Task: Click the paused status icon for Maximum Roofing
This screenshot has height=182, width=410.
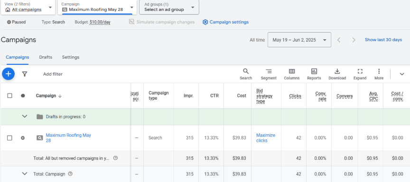Action: 23,138
